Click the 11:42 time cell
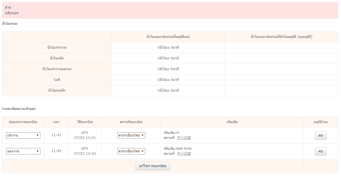 (56, 151)
